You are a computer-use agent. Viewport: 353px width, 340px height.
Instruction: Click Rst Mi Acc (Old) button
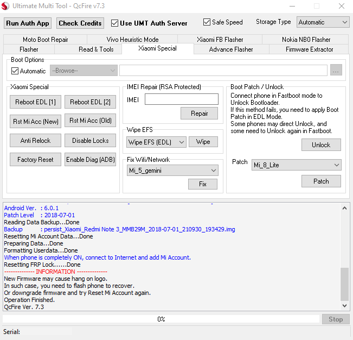pyautogui.click(x=90, y=121)
